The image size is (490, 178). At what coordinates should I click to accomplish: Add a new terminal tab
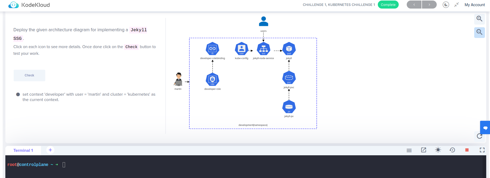tap(50, 150)
